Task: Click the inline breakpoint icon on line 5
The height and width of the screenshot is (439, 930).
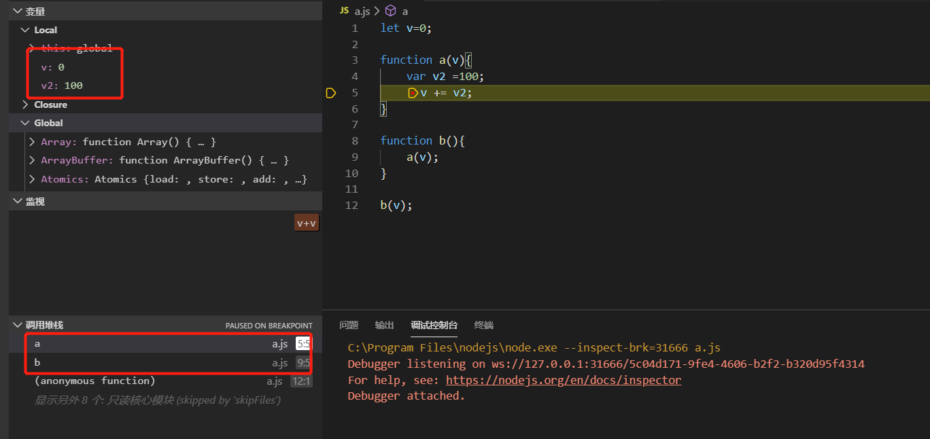Action: point(415,92)
